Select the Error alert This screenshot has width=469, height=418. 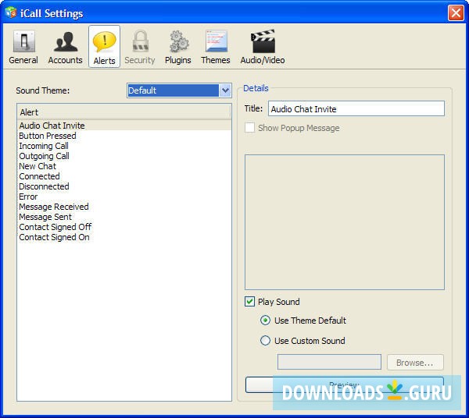pos(124,197)
